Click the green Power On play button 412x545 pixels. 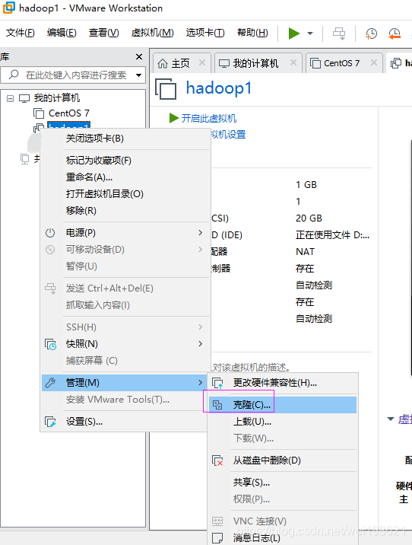point(294,33)
